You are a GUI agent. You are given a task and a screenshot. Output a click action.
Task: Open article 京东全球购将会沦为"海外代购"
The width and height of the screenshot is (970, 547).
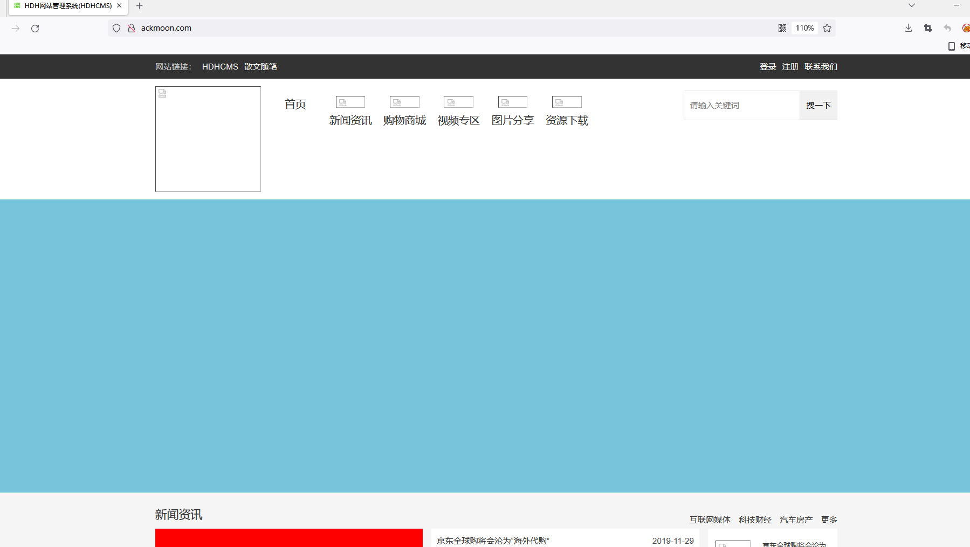coord(493,541)
